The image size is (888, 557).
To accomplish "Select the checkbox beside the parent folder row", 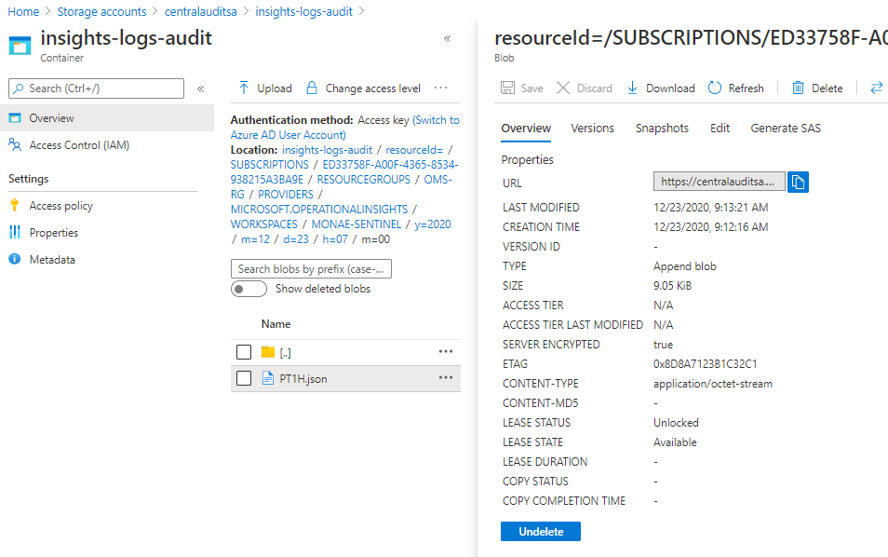I will pyautogui.click(x=244, y=351).
